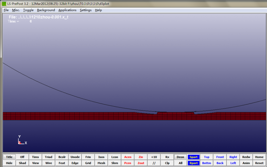The image size is (267, 167).
Task: Click the Reset button
Action: click(x=259, y=163)
